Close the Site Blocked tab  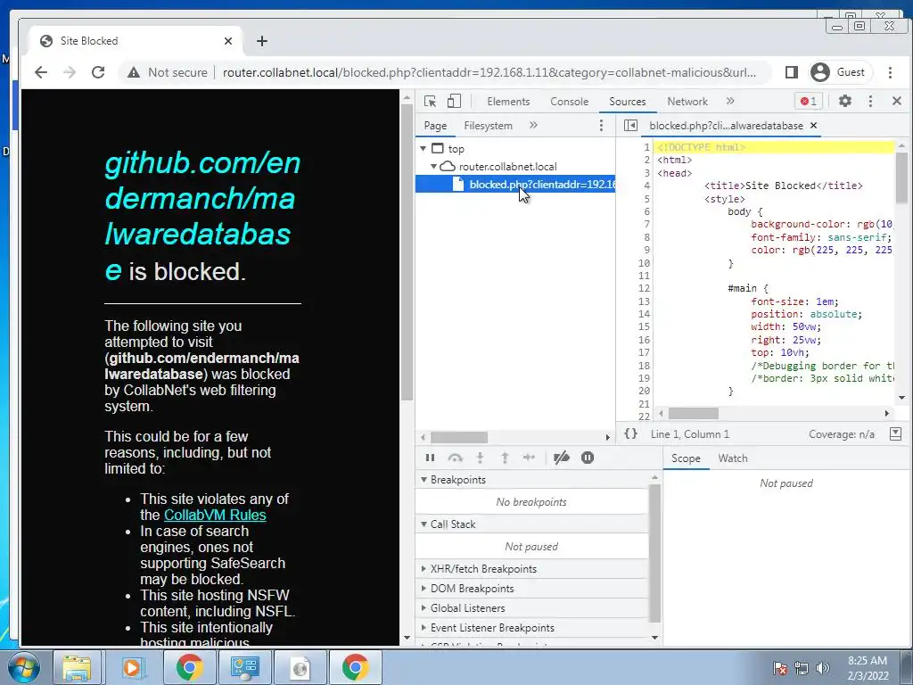click(228, 41)
